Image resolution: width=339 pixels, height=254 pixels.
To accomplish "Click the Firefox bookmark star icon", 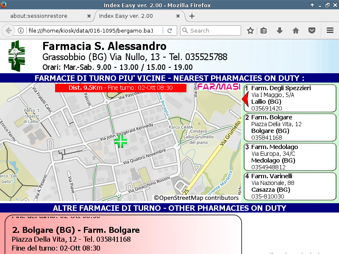I will pyautogui.click(x=250, y=30).
